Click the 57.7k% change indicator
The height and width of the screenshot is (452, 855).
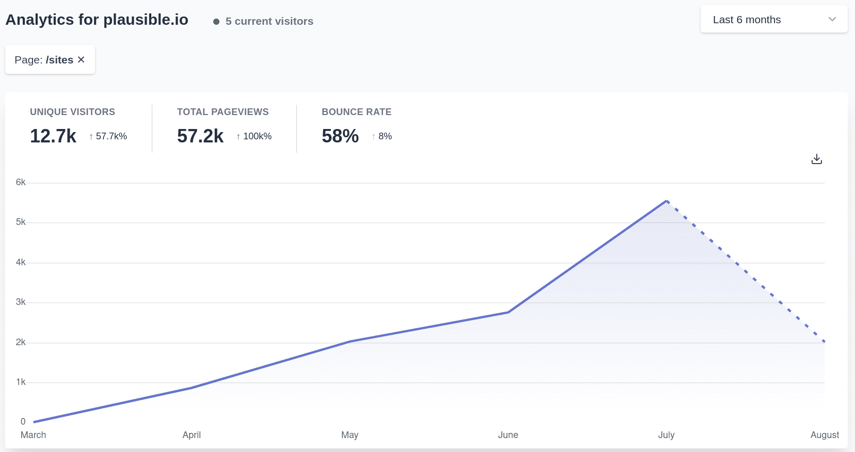(108, 136)
